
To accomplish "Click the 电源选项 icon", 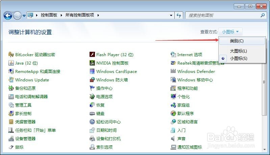I will pos(92,96).
